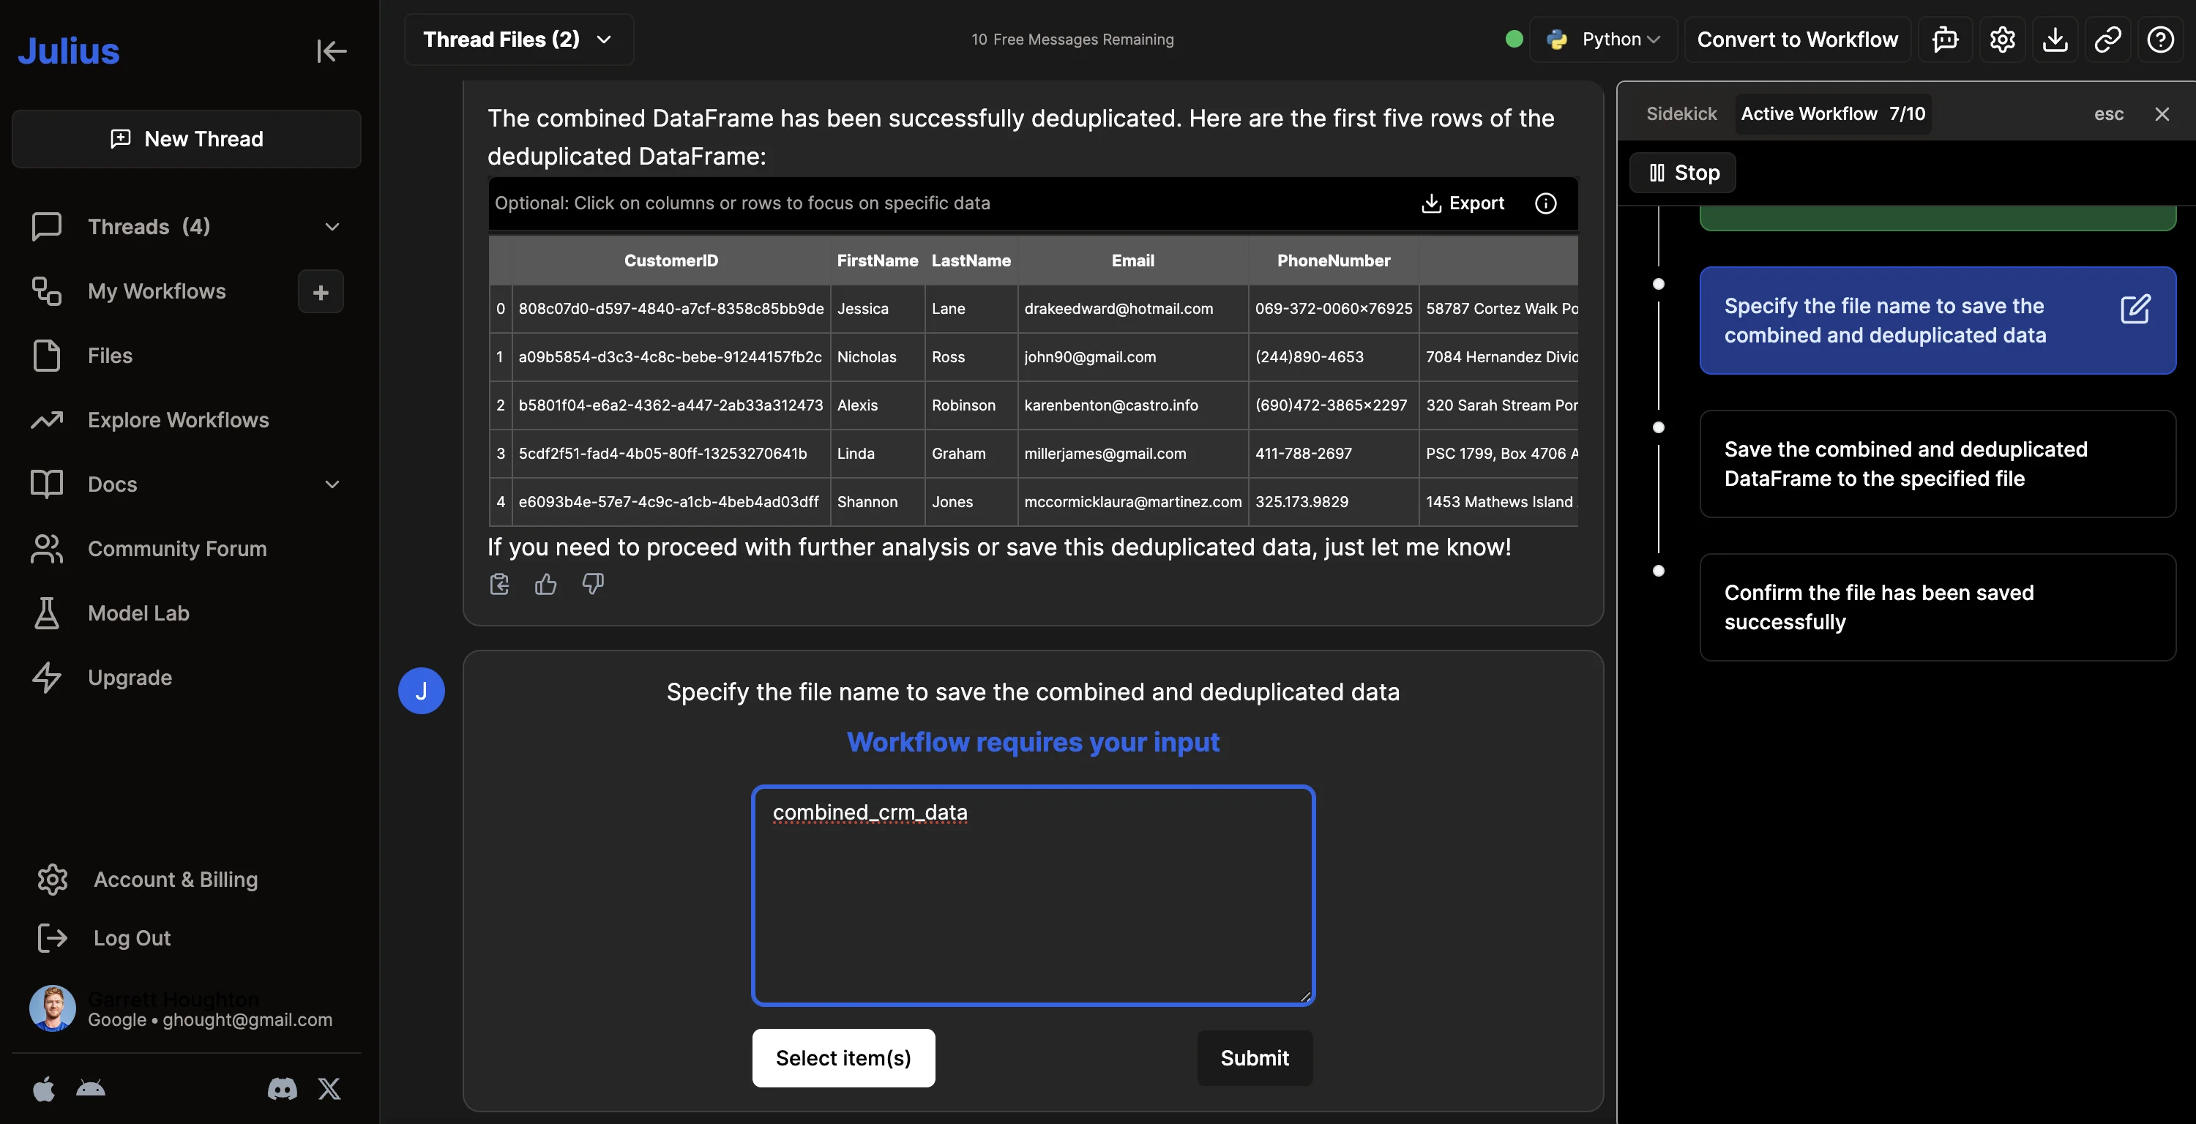Expand the Docs section in the sidebar
The width and height of the screenshot is (2196, 1124).
(332, 484)
